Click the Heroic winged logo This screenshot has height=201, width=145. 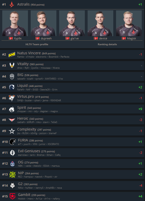pos(12,120)
